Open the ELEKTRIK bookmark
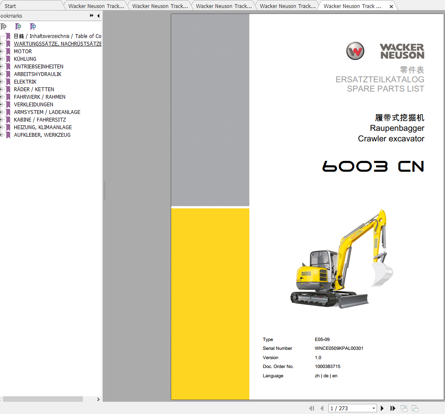Image resolution: width=445 pixels, height=414 pixels. tap(25, 81)
